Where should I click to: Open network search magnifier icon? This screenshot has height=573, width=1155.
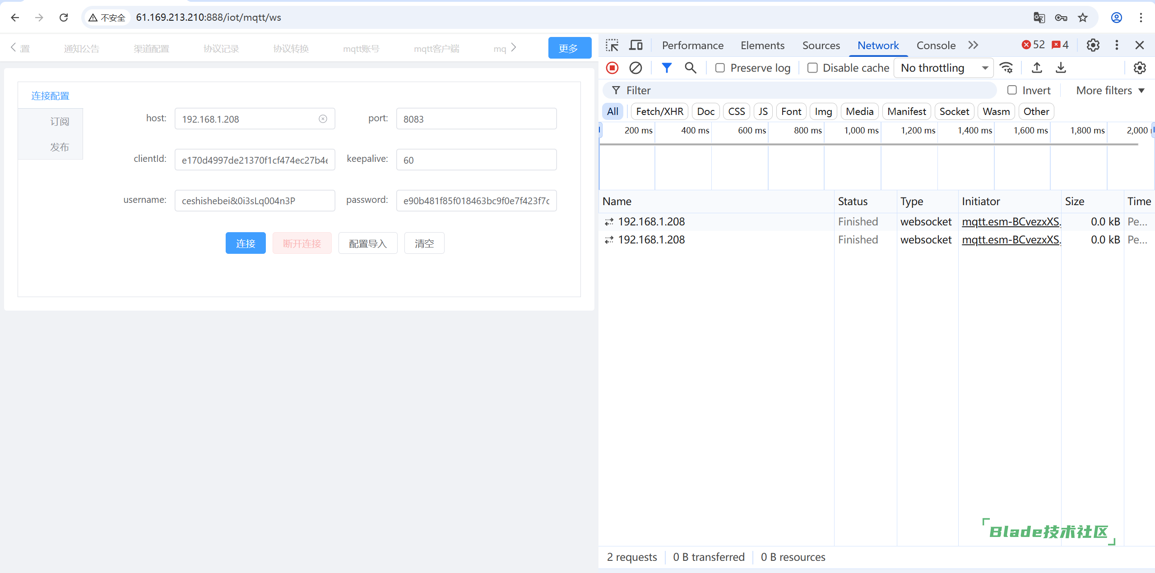690,68
